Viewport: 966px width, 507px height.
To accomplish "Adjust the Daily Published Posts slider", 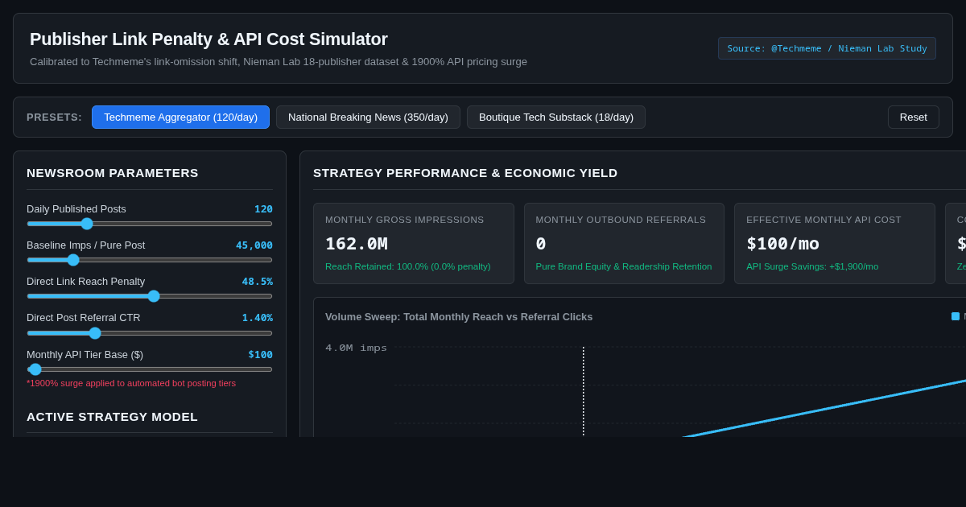I will pos(150,224).
